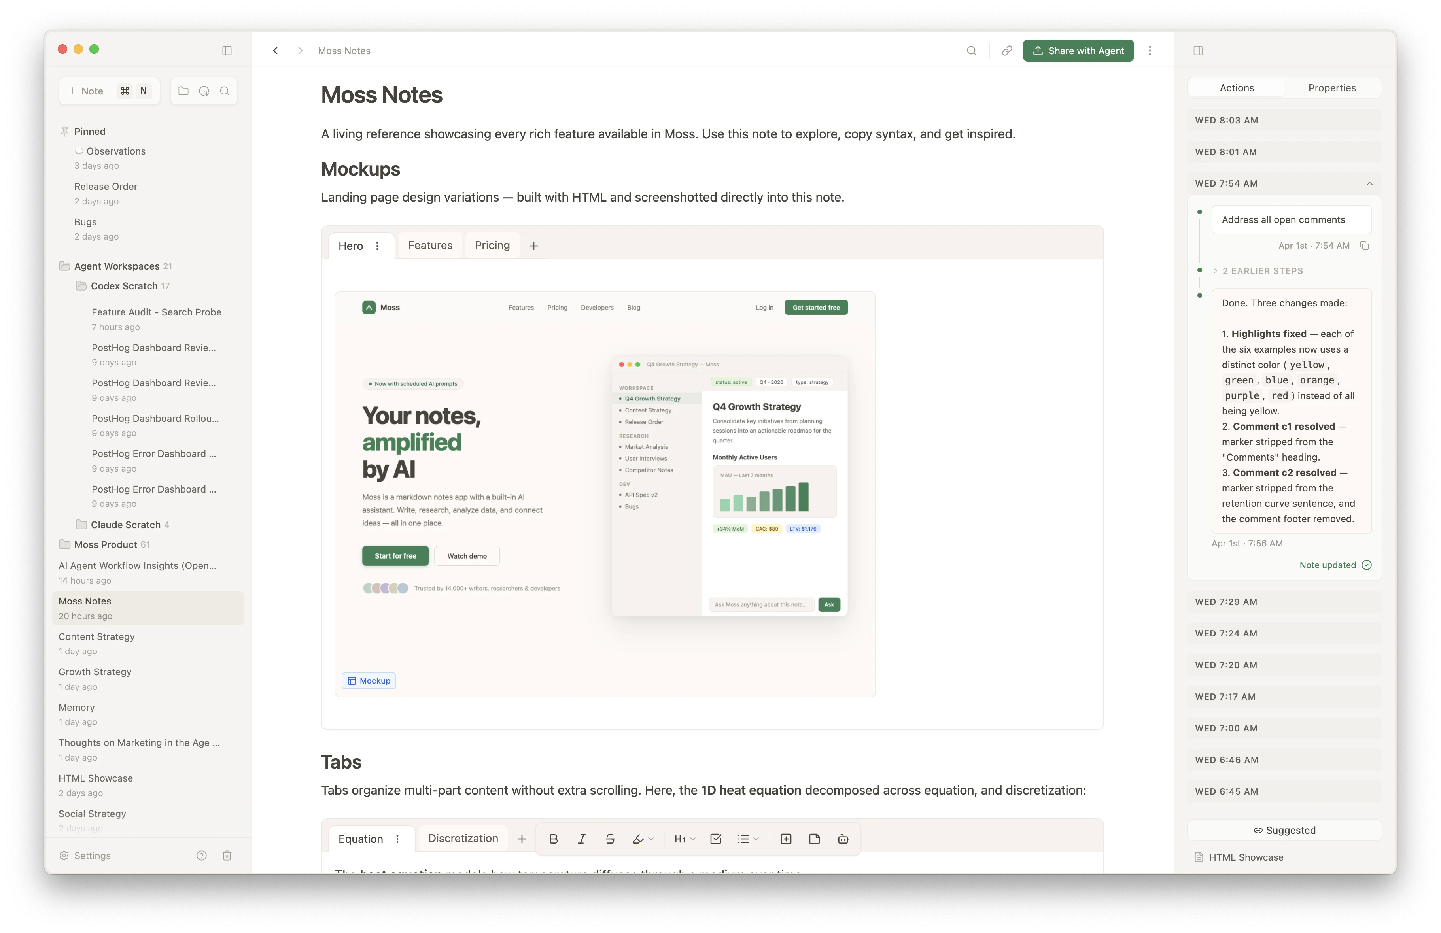The image size is (1441, 933).
Task: Toggle bold formatting in the editor toolbar
Action: pos(553,839)
